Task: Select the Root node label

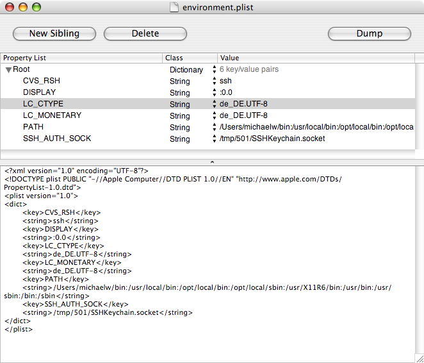Action: pyautogui.click(x=21, y=69)
